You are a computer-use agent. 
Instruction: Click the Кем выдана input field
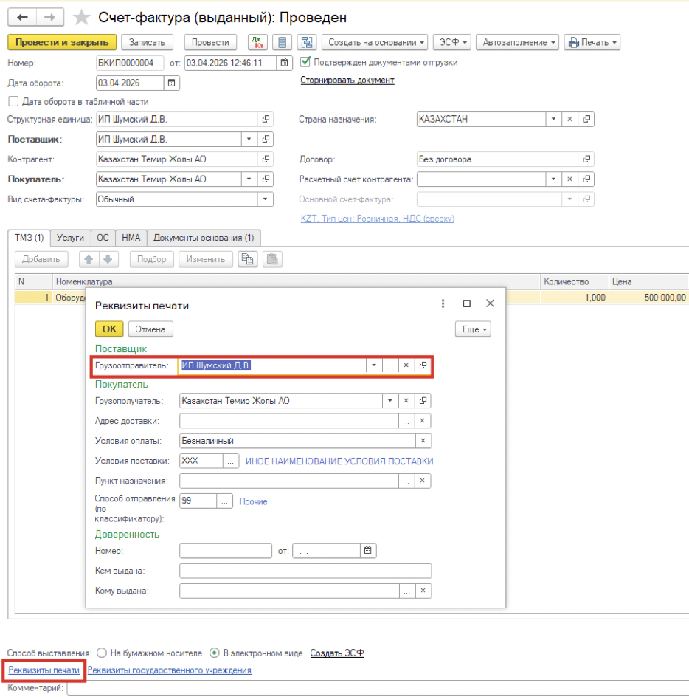[305, 571]
